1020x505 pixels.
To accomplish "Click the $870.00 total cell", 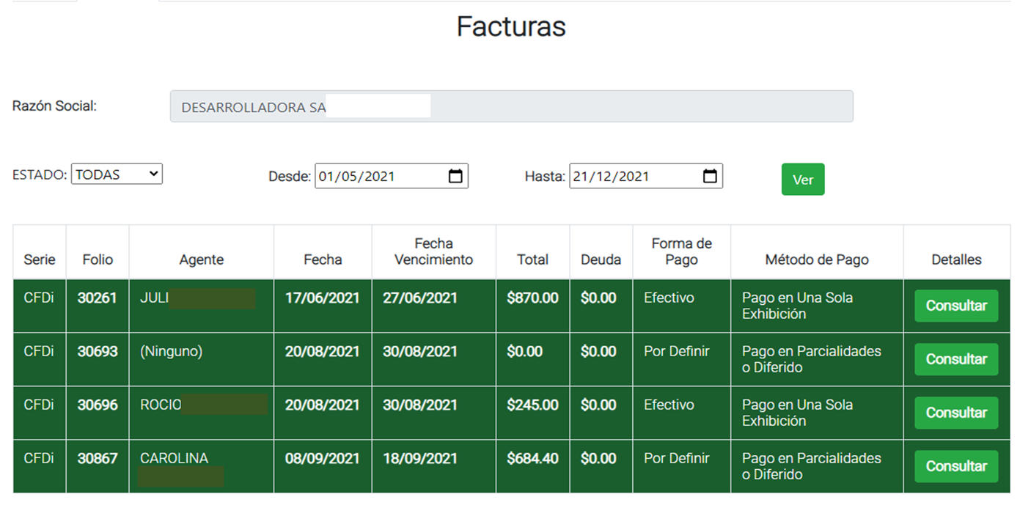I will click(x=532, y=298).
